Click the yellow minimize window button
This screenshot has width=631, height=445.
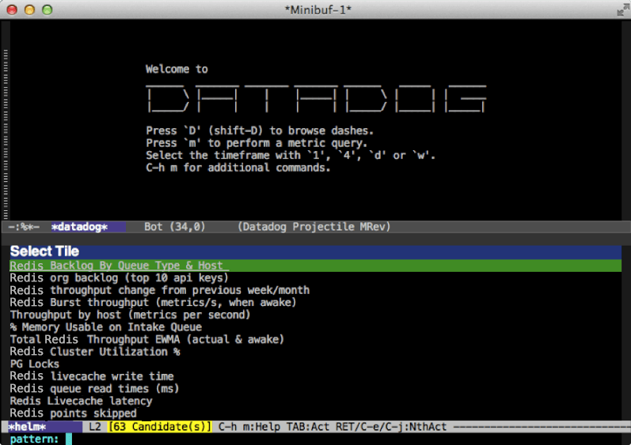(31, 9)
